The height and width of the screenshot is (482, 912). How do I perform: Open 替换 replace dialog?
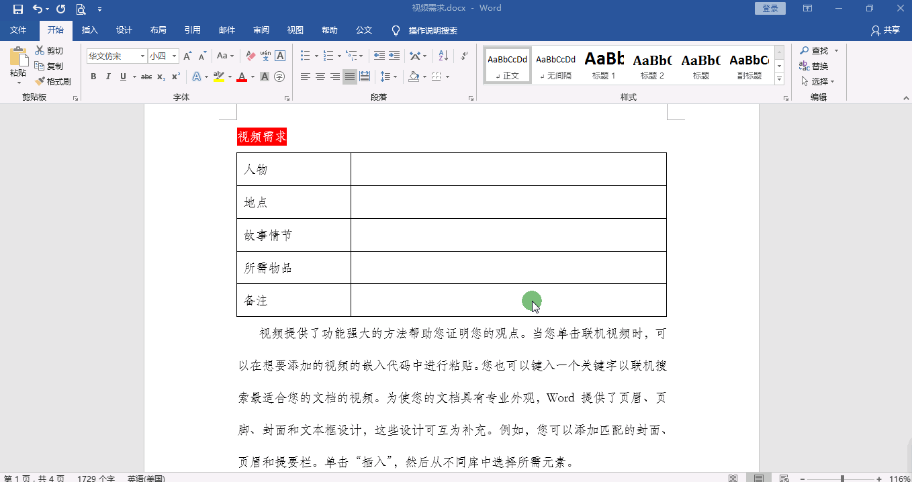[x=814, y=66]
